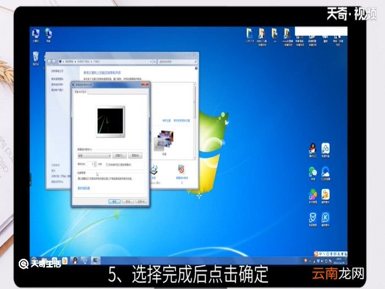Select the colorful pinwheel desktop shortcut
The width and height of the screenshot is (385, 289).
click(x=312, y=196)
